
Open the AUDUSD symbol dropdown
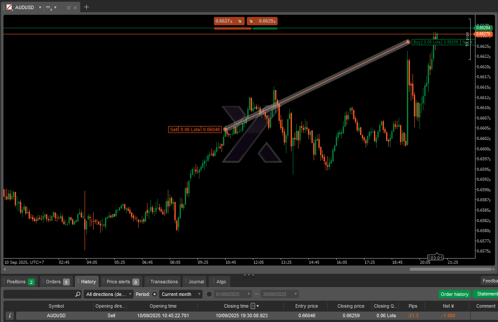point(40,7)
